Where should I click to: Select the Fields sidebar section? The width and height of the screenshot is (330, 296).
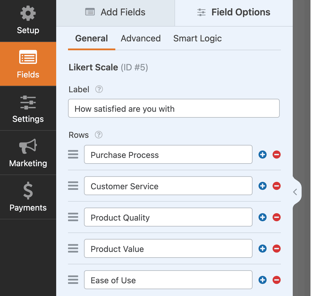coord(28,64)
